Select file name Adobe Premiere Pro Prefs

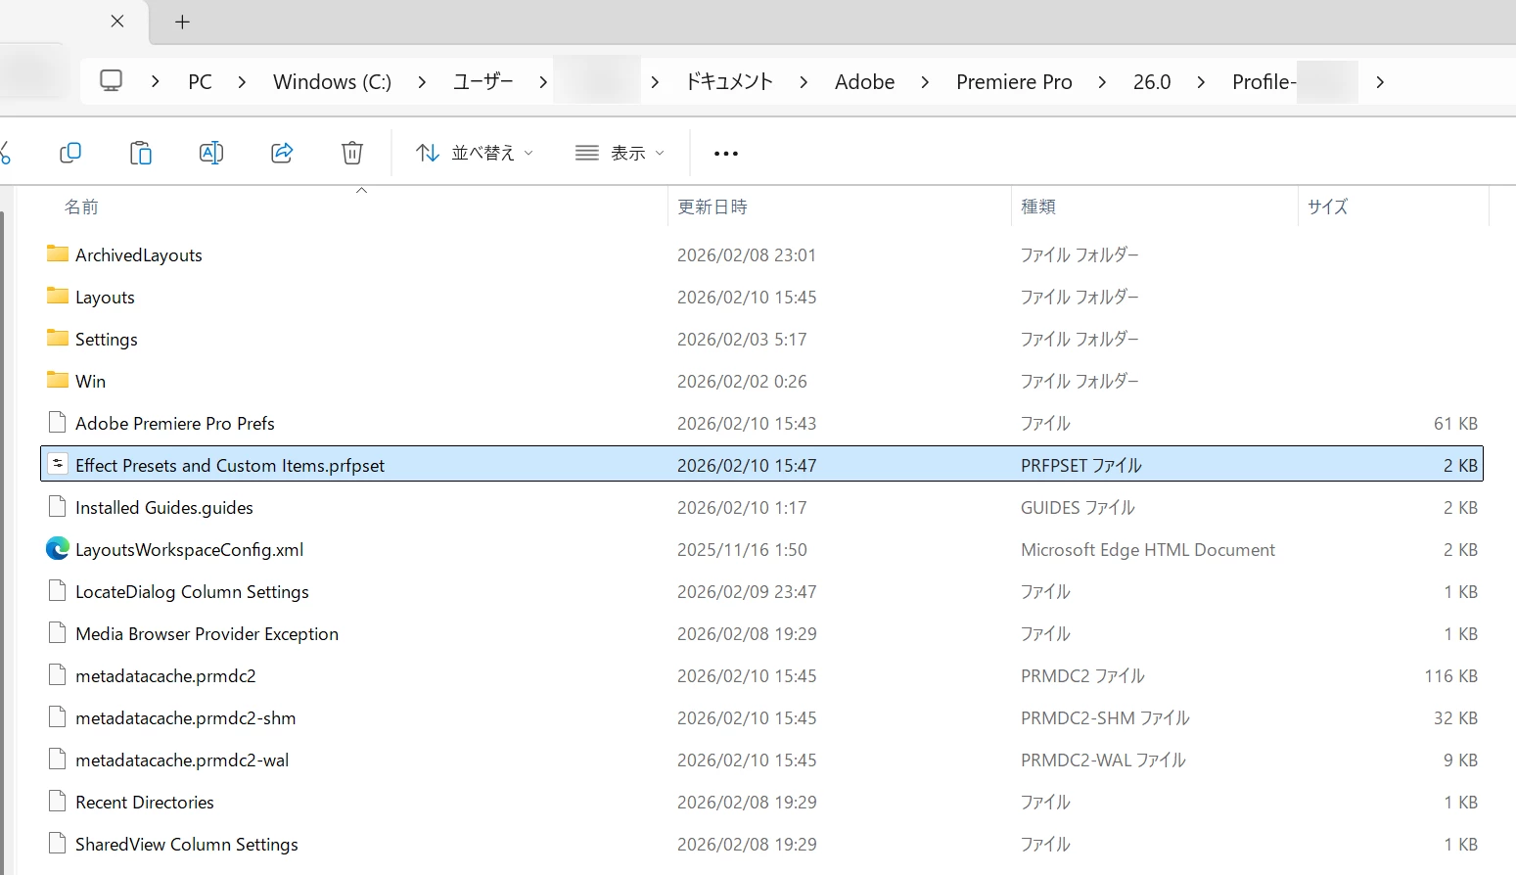point(175,424)
